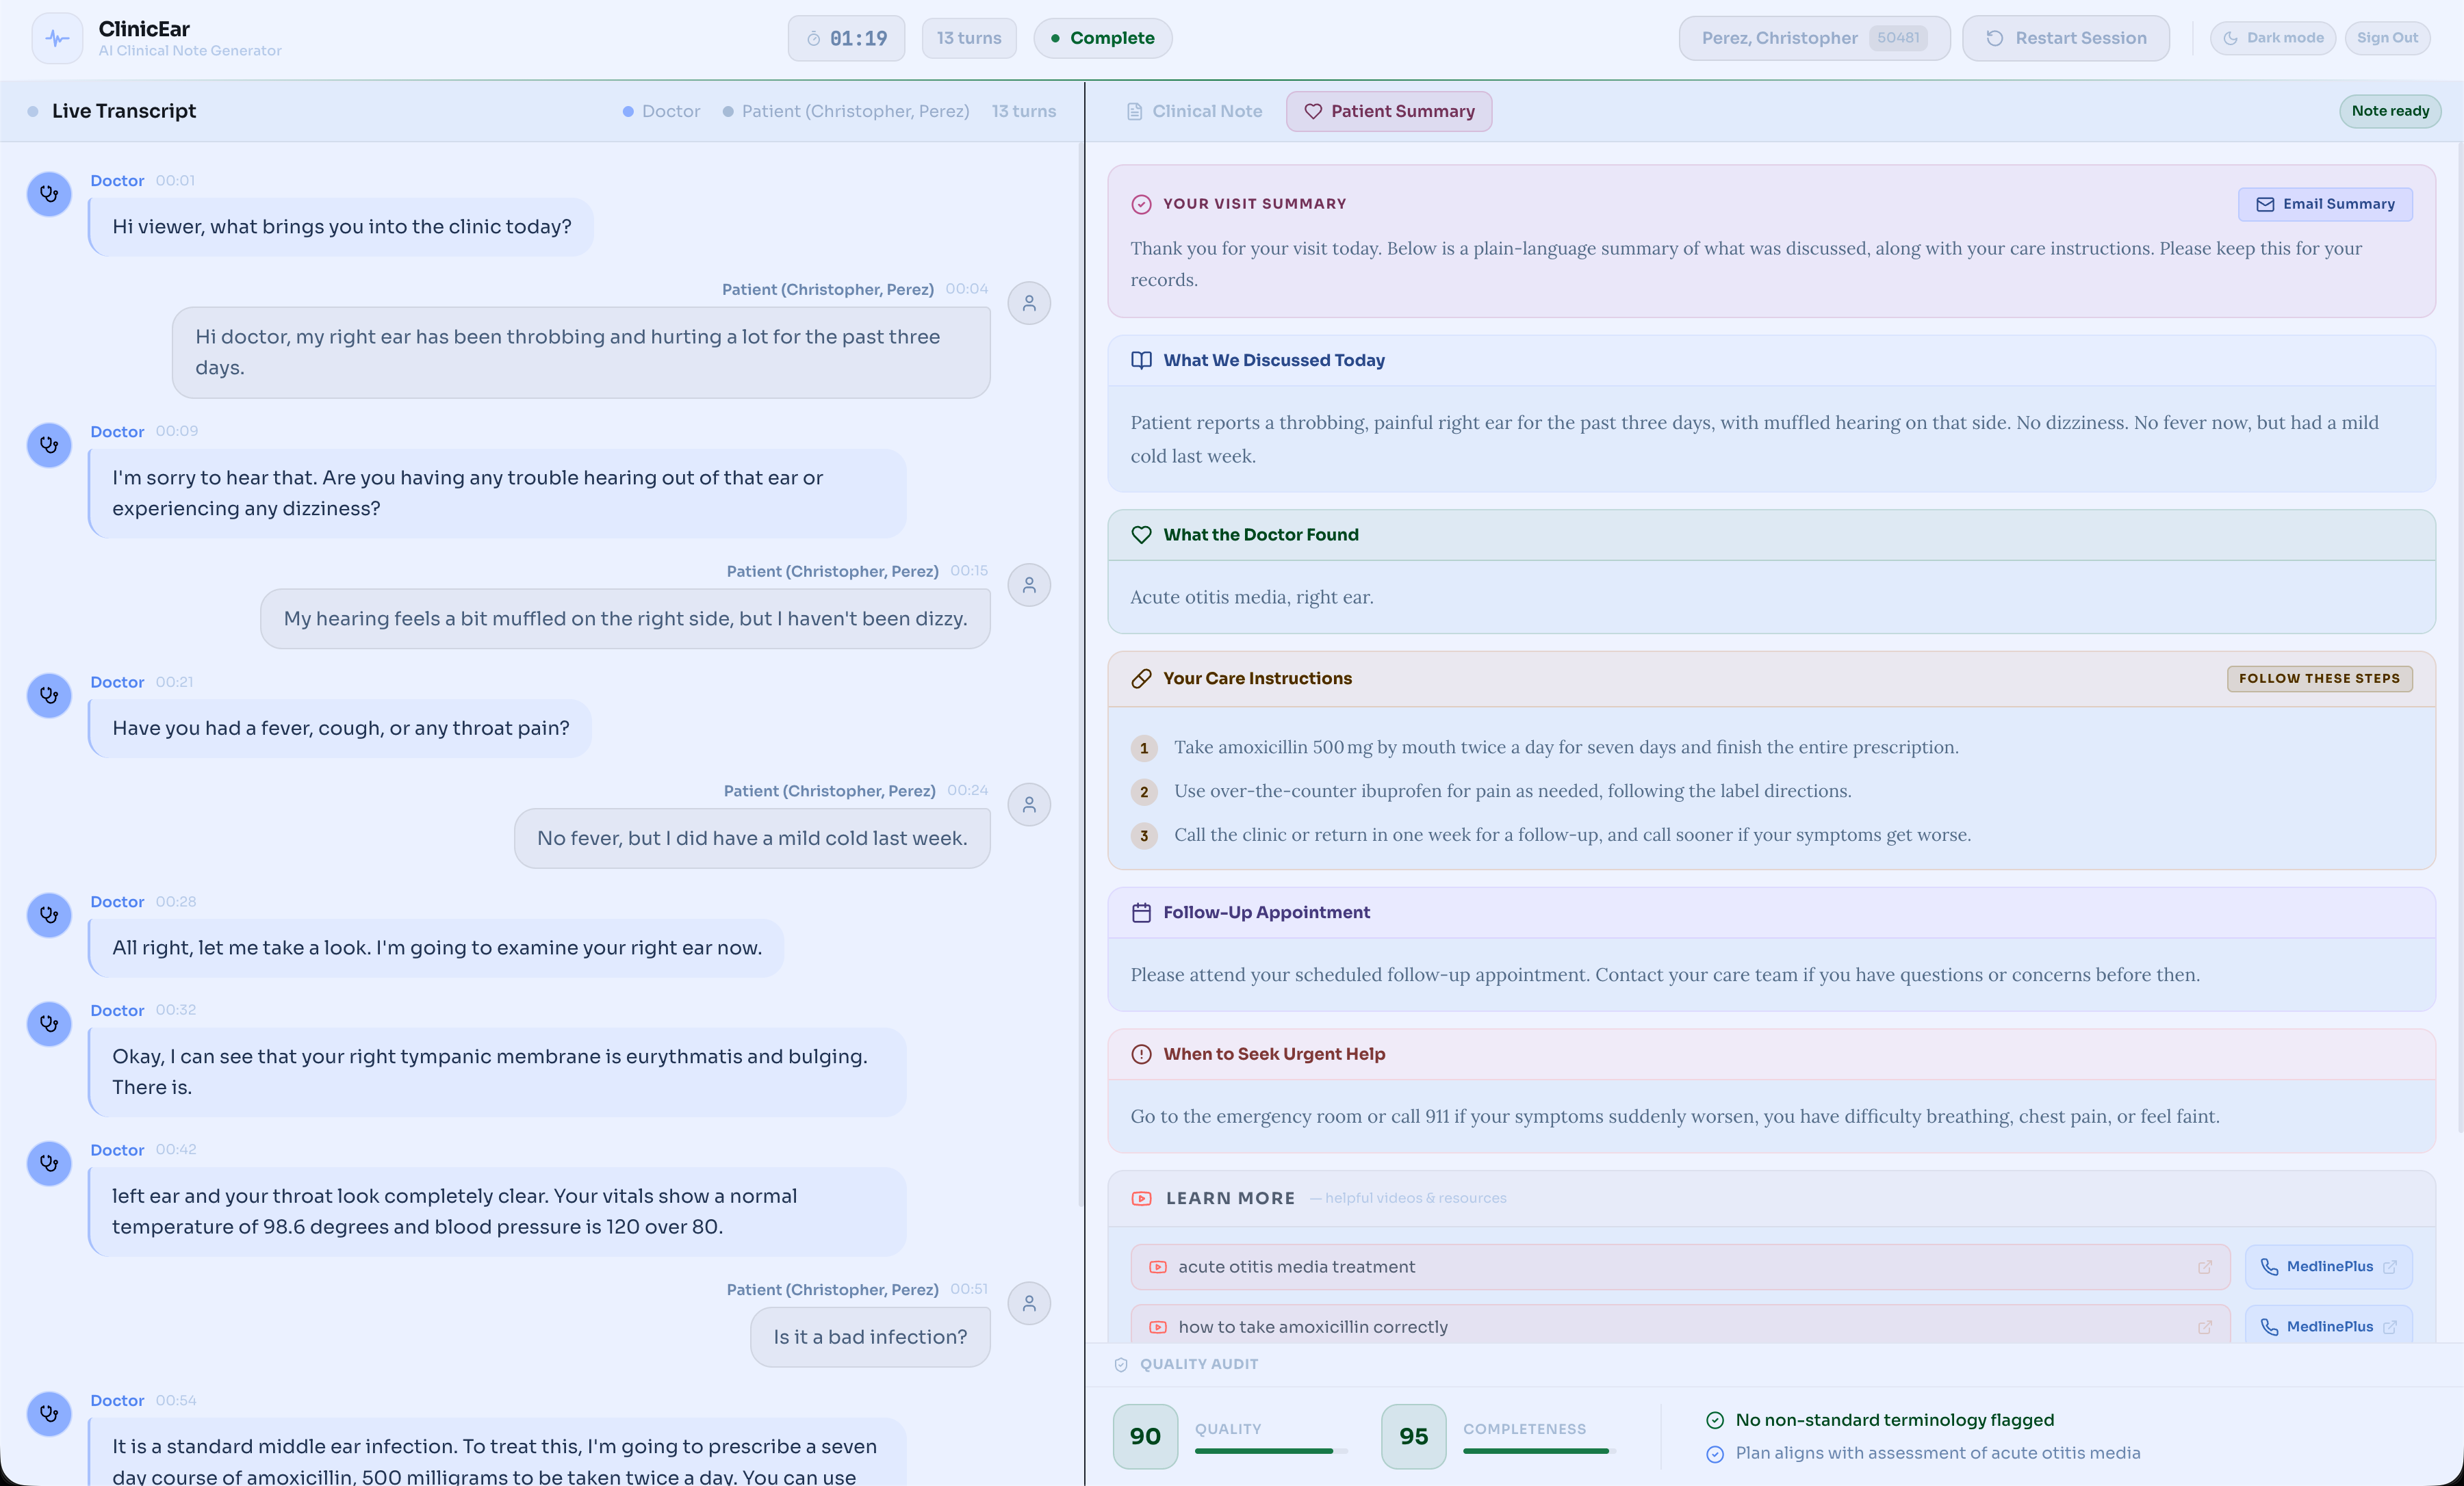The height and width of the screenshot is (1486, 2464).
Task: Restart the session
Action: [2065, 38]
